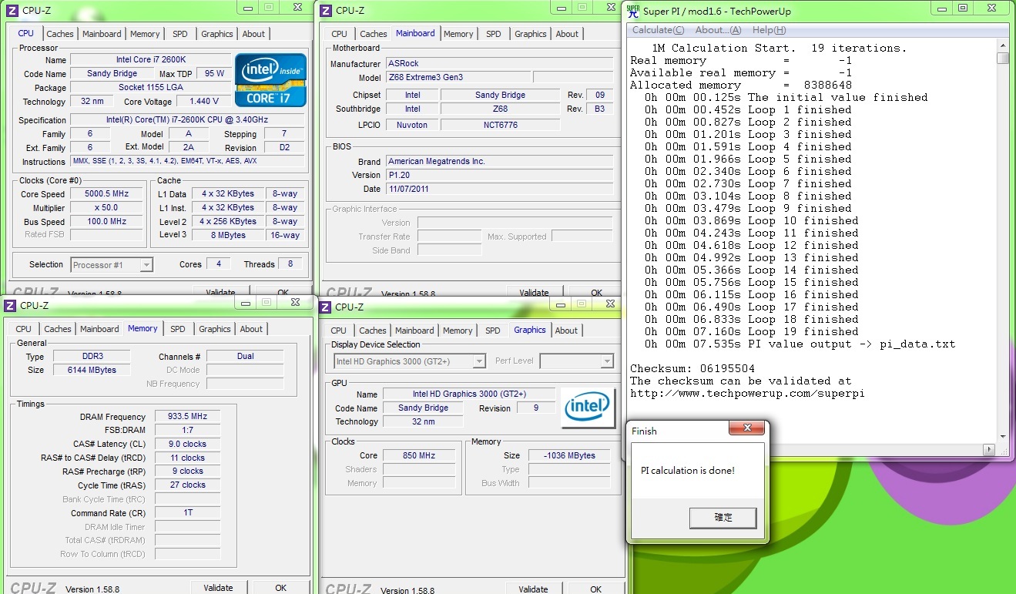This screenshot has width=1016, height=594.
Task: Open the About menu in Super PI
Action: pyautogui.click(x=718, y=30)
